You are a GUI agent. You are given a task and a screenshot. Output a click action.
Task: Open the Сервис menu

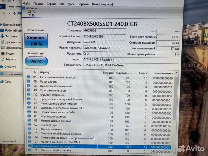coord(51,4)
